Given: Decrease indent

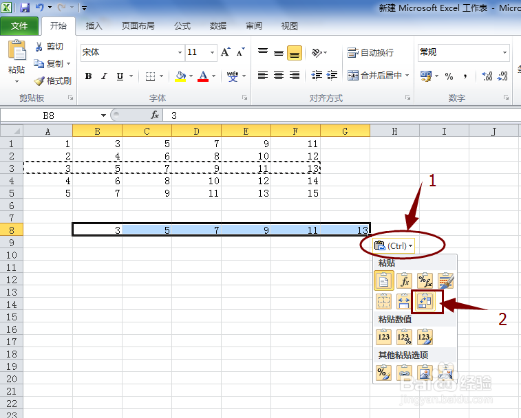Looking at the screenshot, I should [x=317, y=76].
